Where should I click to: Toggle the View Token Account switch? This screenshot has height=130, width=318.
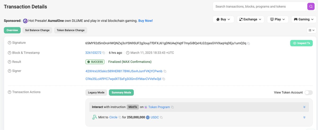coord(309,92)
